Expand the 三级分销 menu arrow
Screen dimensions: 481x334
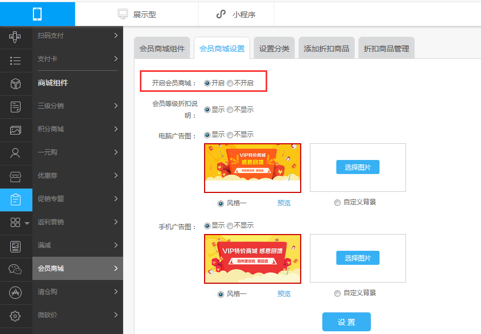[x=116, y=105]
